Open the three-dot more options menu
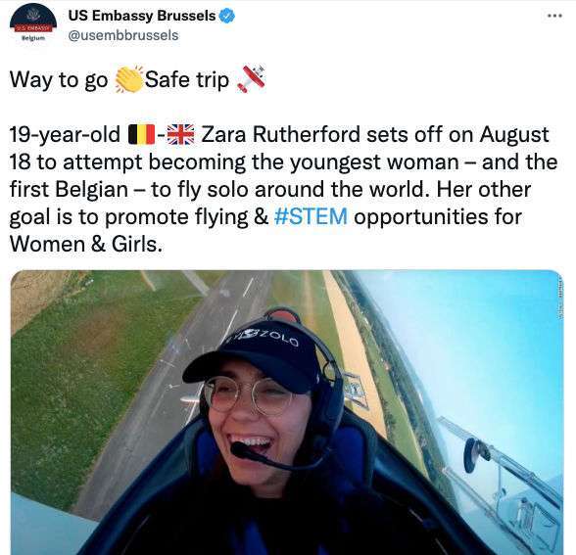 [554, 16]
